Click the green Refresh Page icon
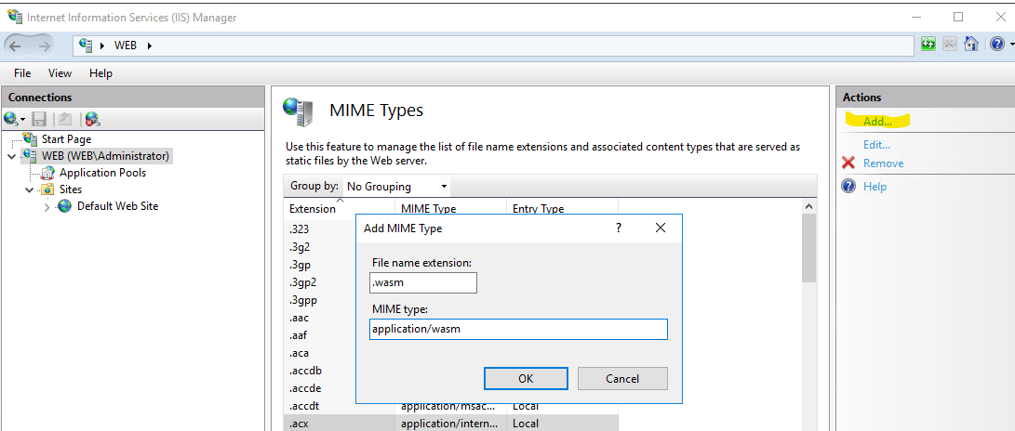The width and height of the screenshot is (1015, 431). [928, 44]
